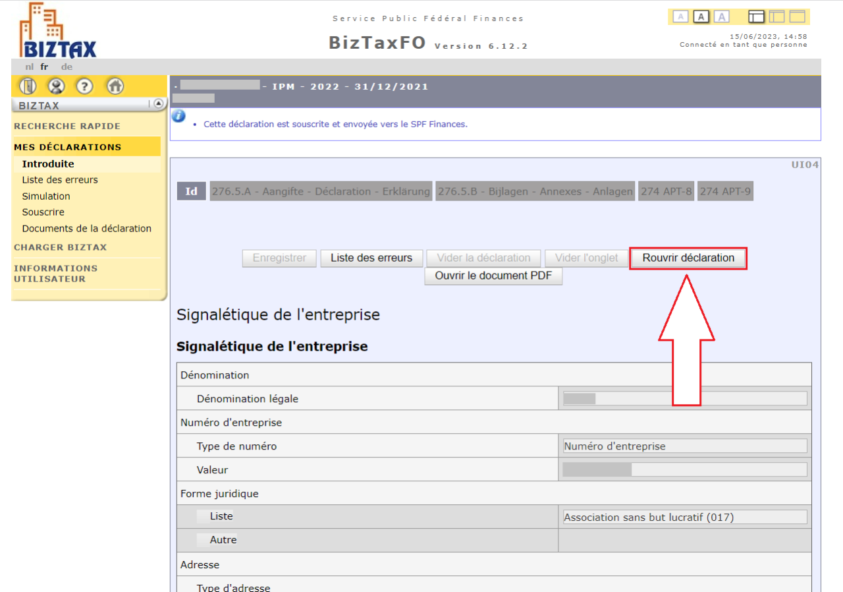
Task: Open Liste des erreurs in sidebar
Action: pyautogui.click(x=60, y=180)
